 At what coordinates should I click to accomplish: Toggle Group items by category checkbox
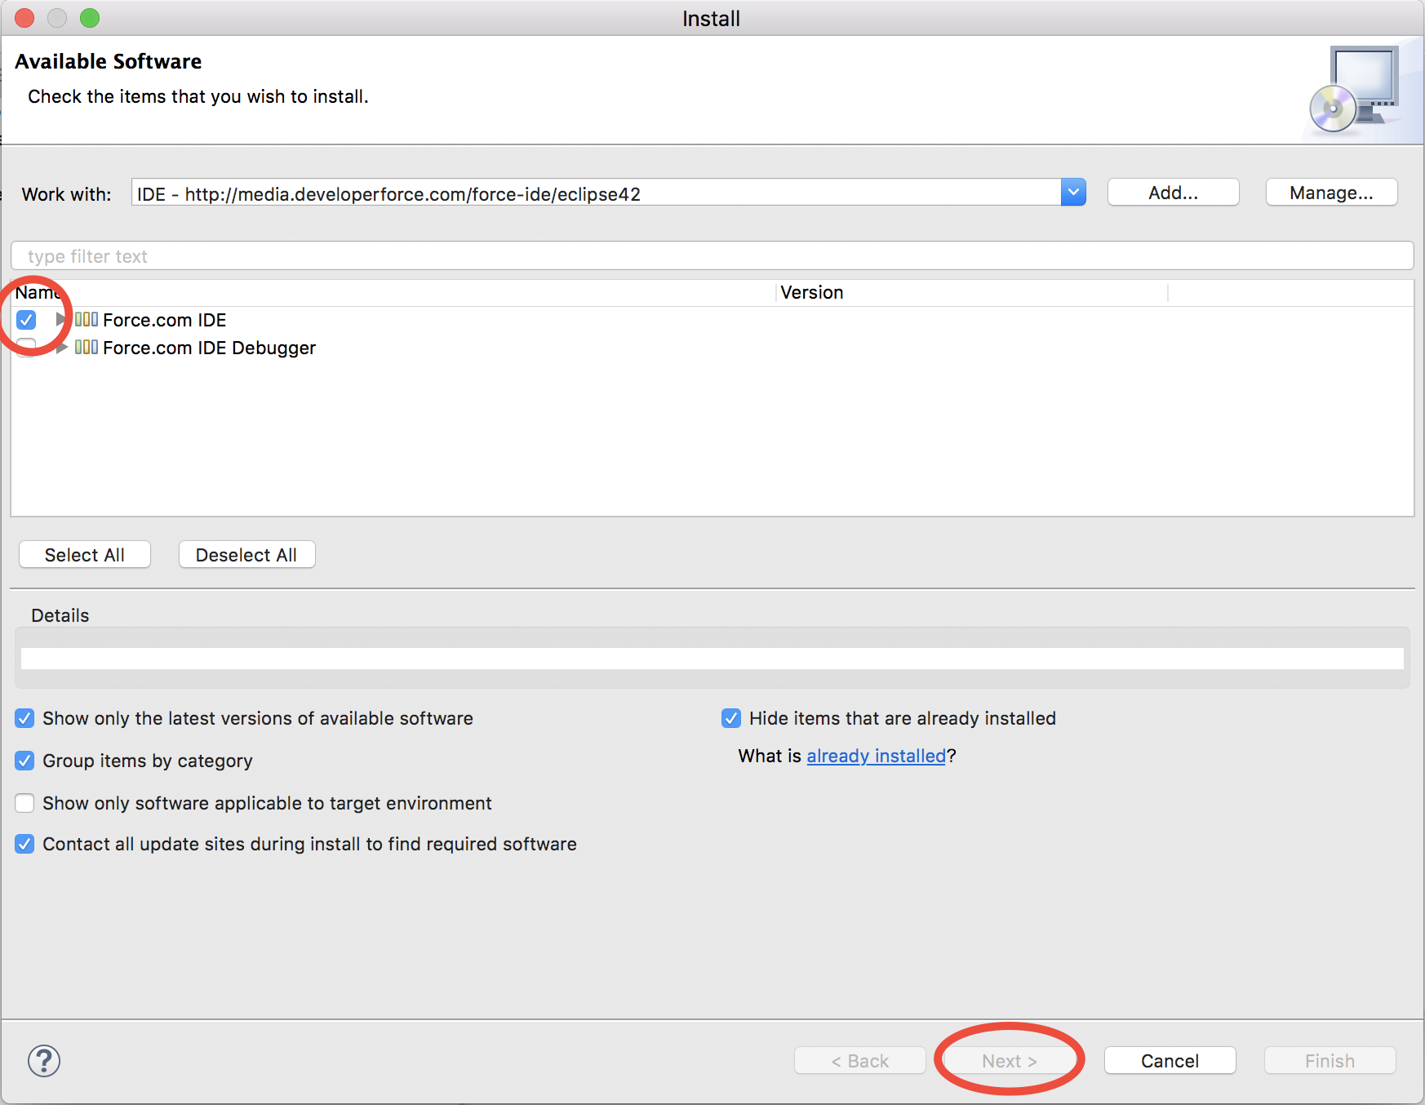click(24, 761)
